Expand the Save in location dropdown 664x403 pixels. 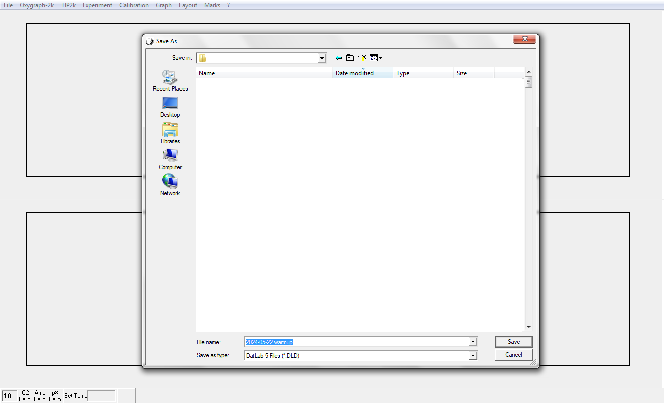(x=322, y=58)
